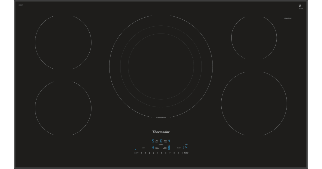
Task: Touch the Kosher certification mark top right
Action: (x=300, y=5)
